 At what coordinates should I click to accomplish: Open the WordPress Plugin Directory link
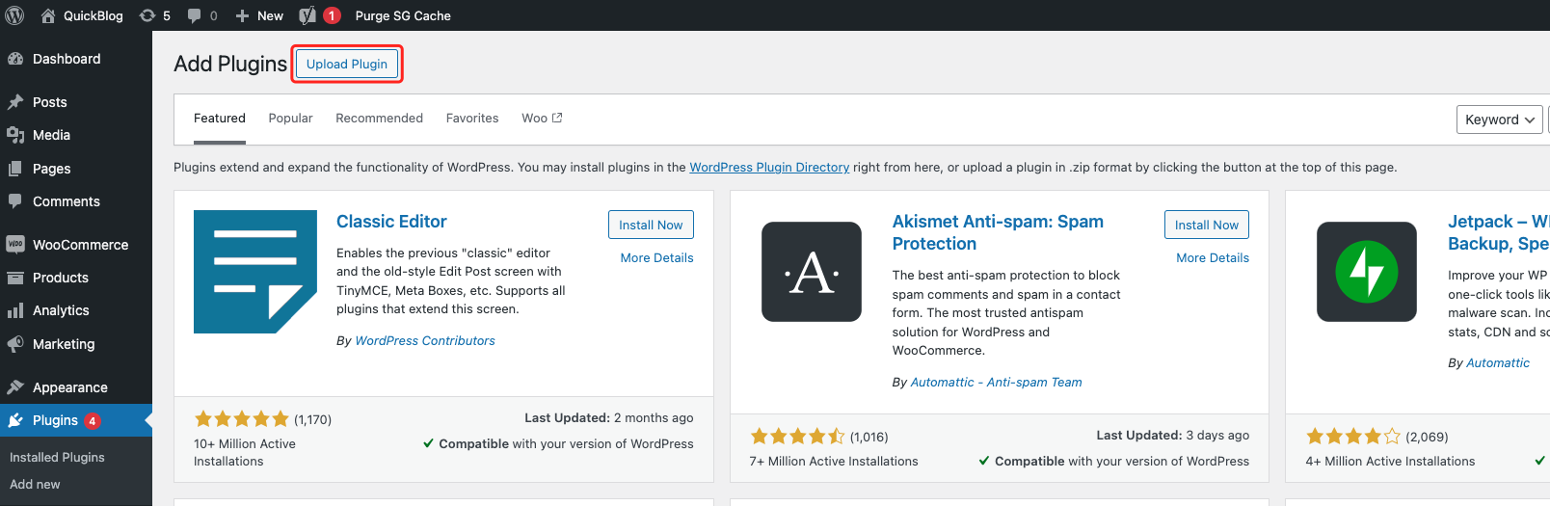[x=769, y=167]
